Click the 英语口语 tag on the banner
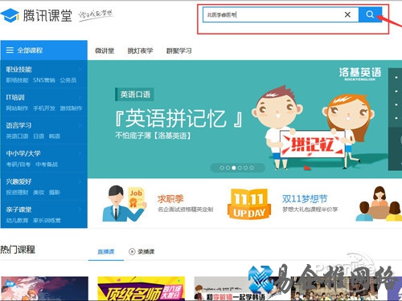 tap(135, 94)
